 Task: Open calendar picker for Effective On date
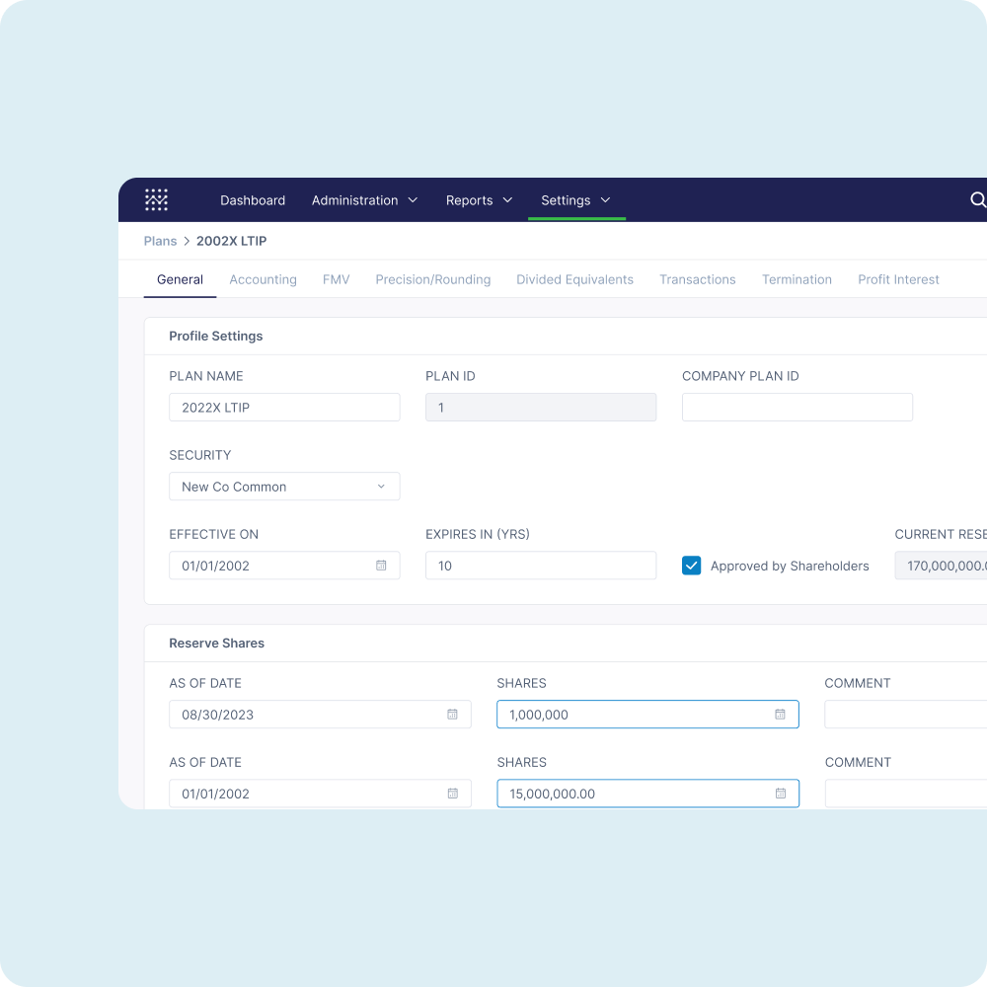click(381, 566)
